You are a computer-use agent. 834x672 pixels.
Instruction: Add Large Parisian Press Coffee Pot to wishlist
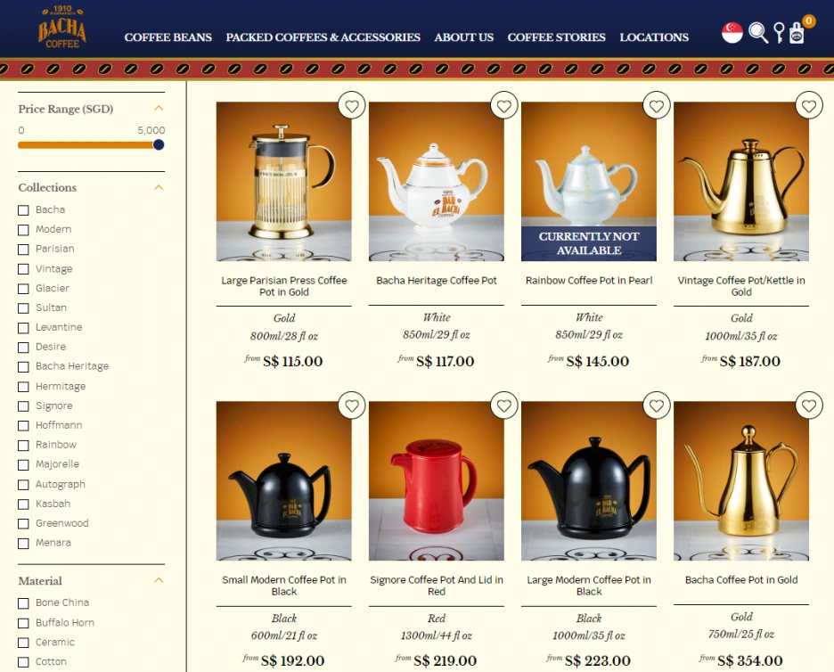point(352,106)
